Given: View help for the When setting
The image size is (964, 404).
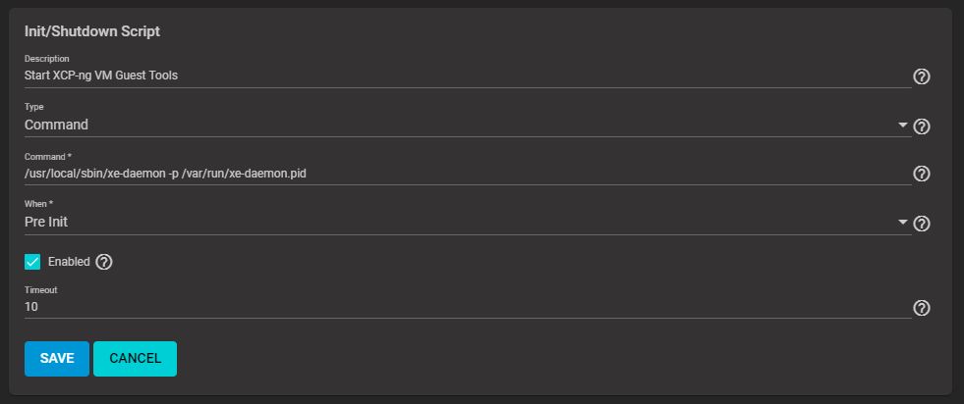Looking at the screenshot, I should 921,224.
